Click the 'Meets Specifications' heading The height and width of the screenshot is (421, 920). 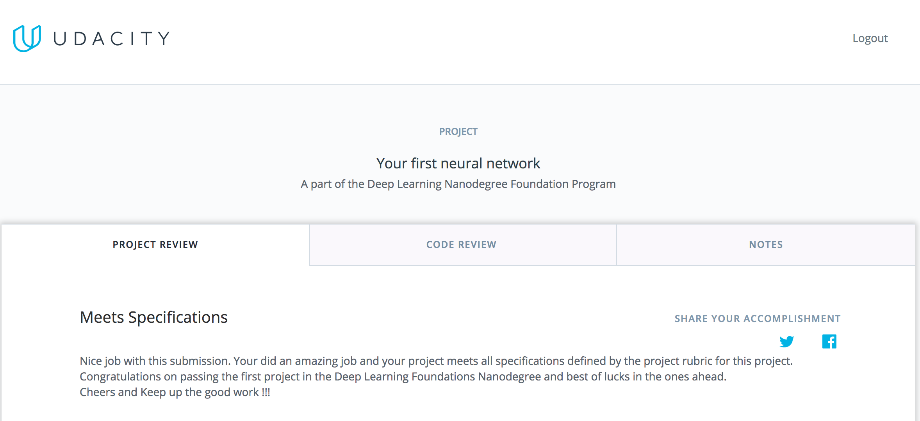pos(153,317)
